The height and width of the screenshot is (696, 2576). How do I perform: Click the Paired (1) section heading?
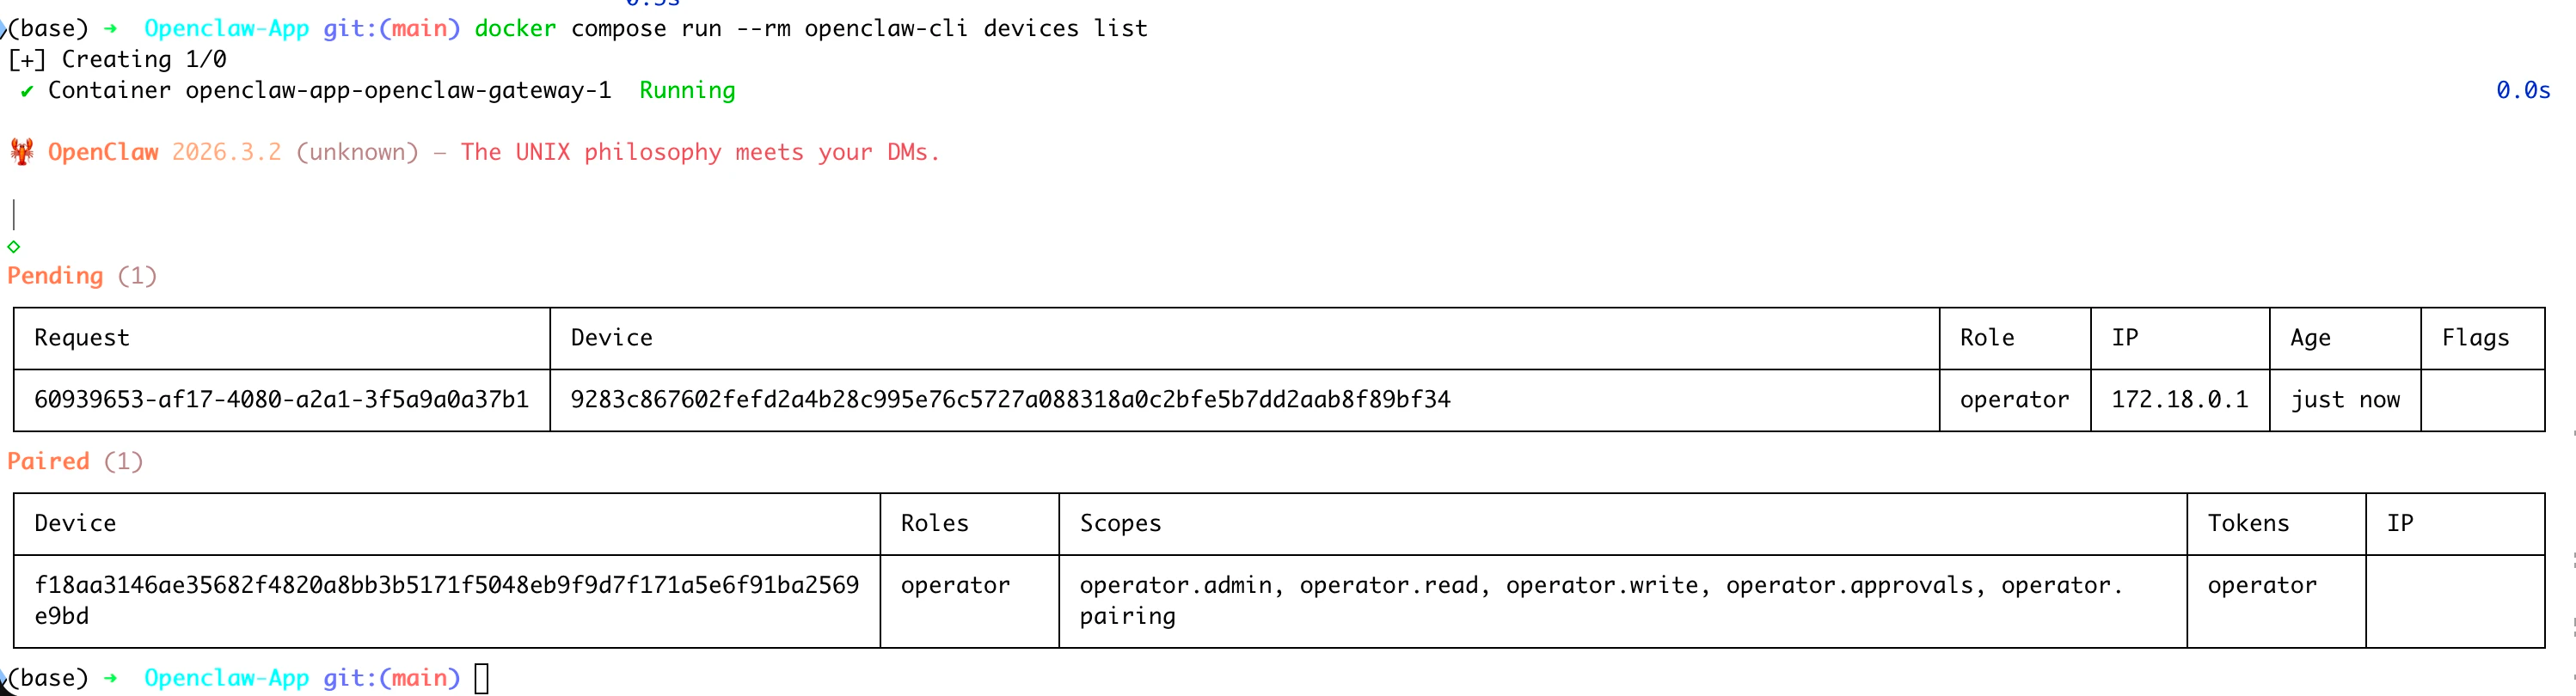[75, 461]
